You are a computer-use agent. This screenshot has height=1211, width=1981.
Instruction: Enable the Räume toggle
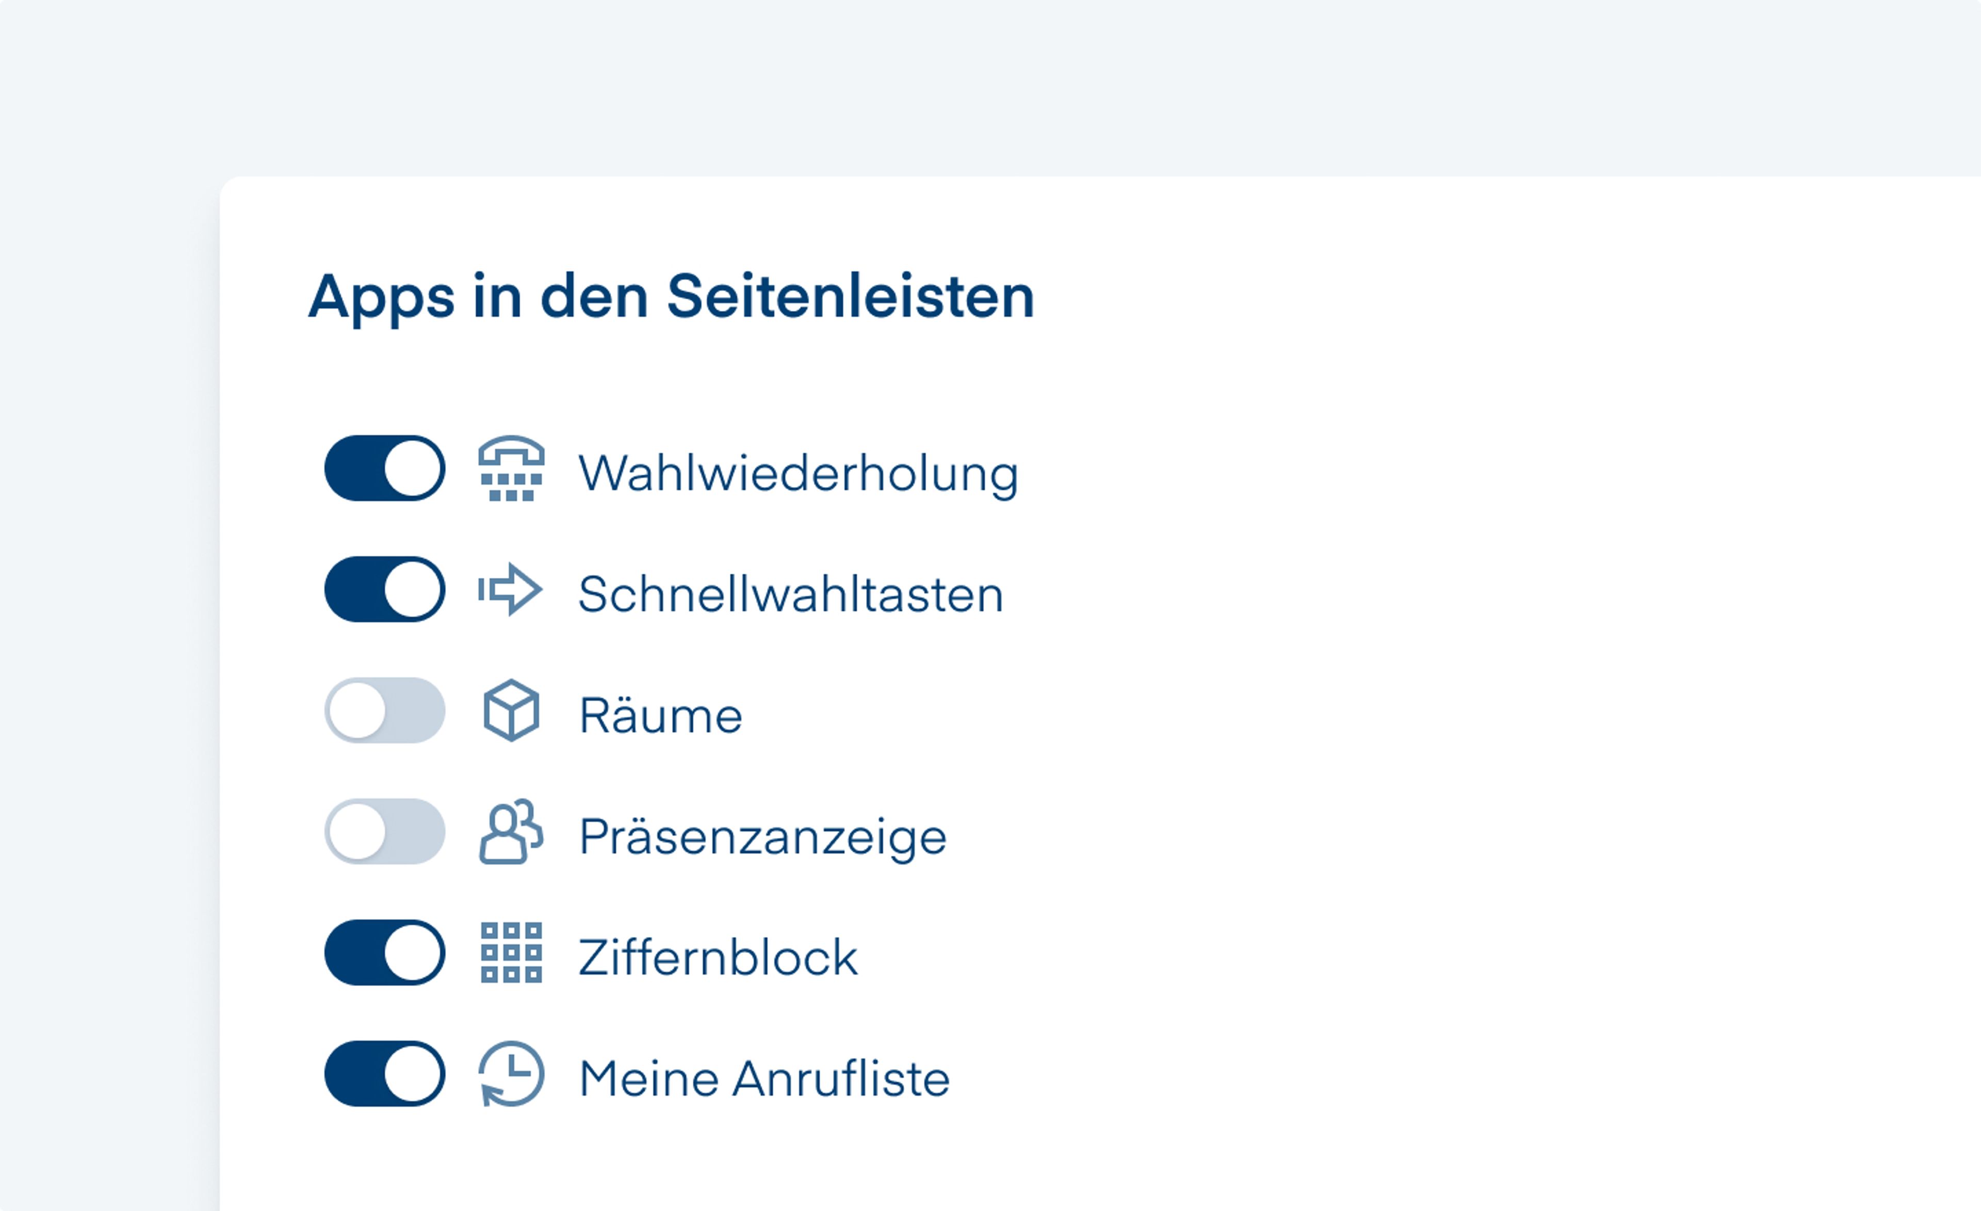[x=384, y=711]
